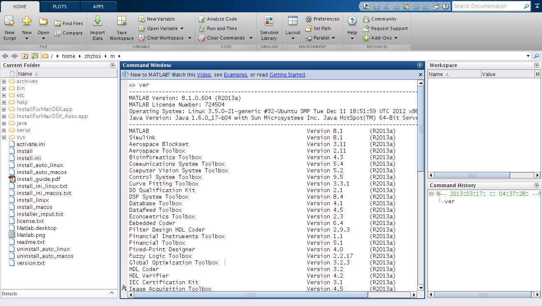Click the Find Files icon
The height and width of the screenshot is (306, 542).
coord(58,23)
